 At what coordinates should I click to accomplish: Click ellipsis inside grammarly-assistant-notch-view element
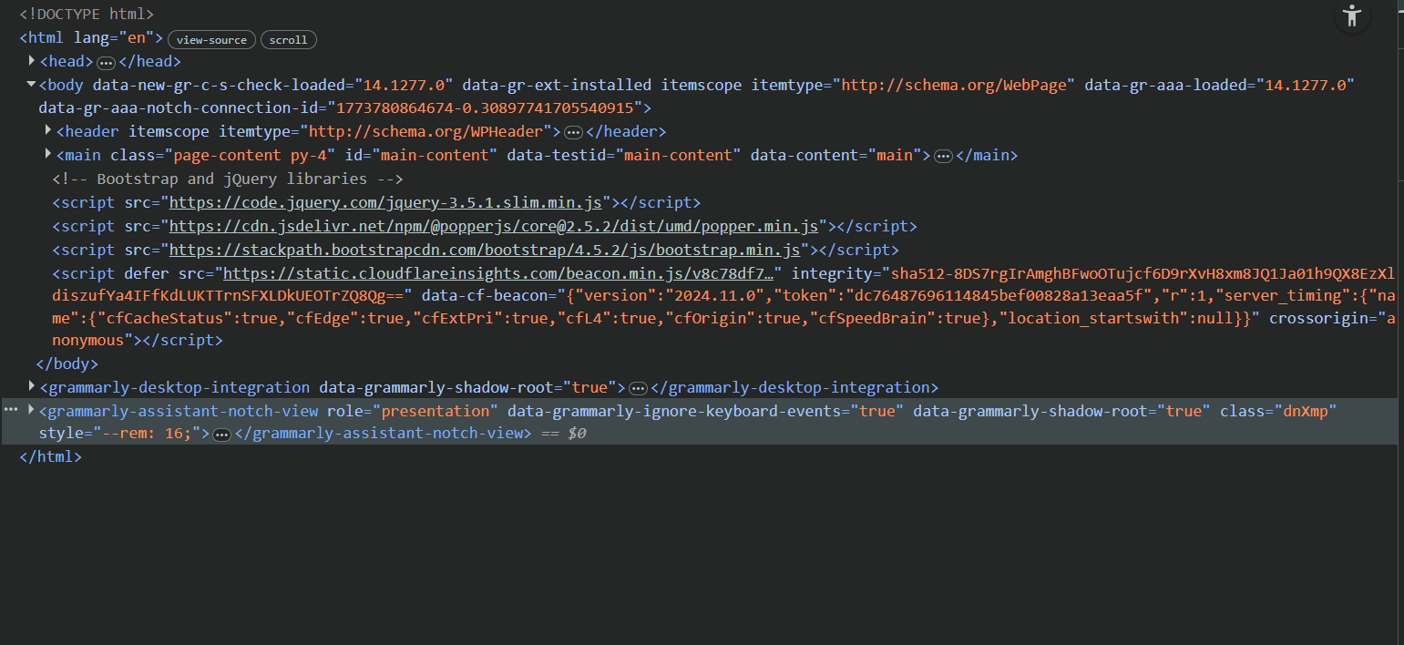tap(221, 435)
